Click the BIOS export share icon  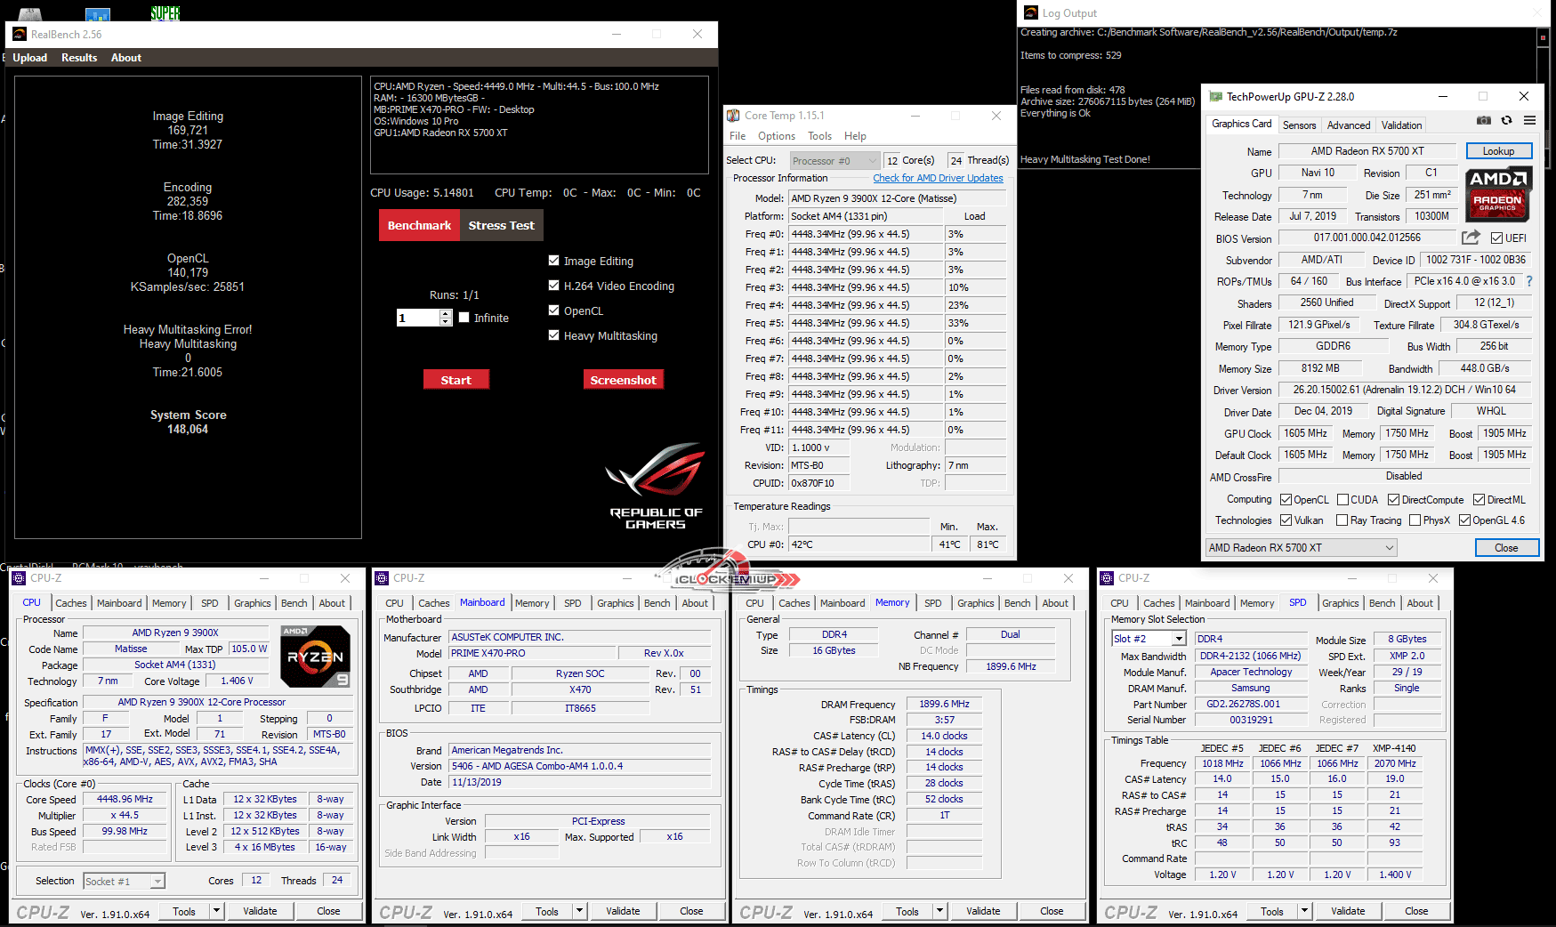(x=1471, y=238)
